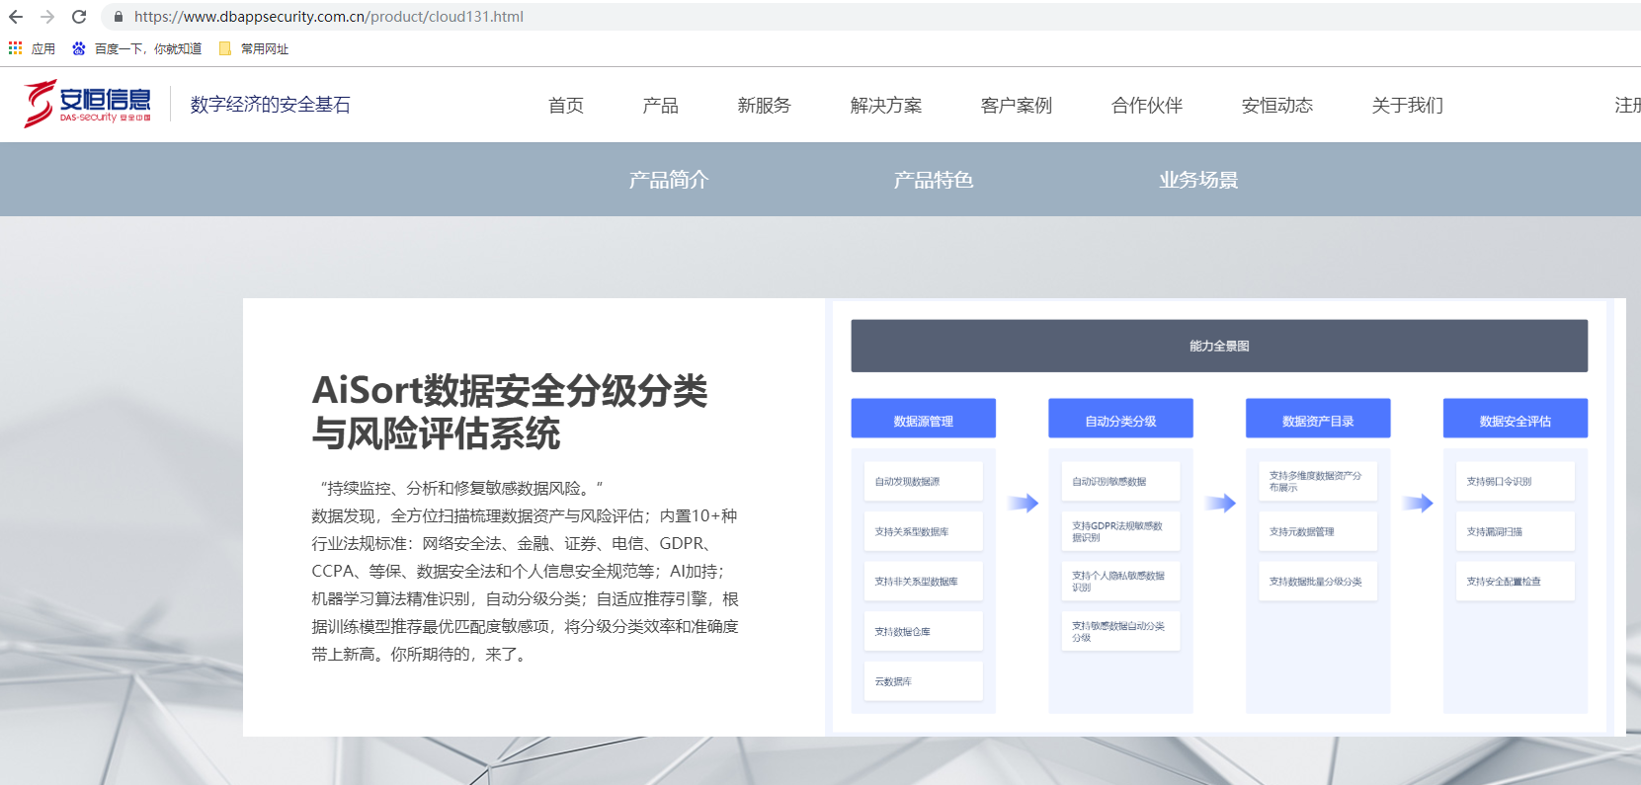Click the 自动分类分级 blue header box
The width and height of the screenshot is (1641, 785).
pyautogui.click(x=1120, y=418)
